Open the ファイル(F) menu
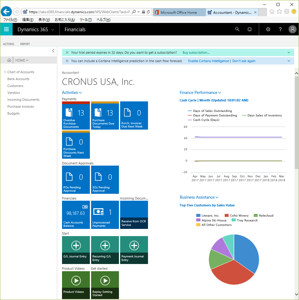Viewport: 299px width, 300px height. (x=10, y=20)
